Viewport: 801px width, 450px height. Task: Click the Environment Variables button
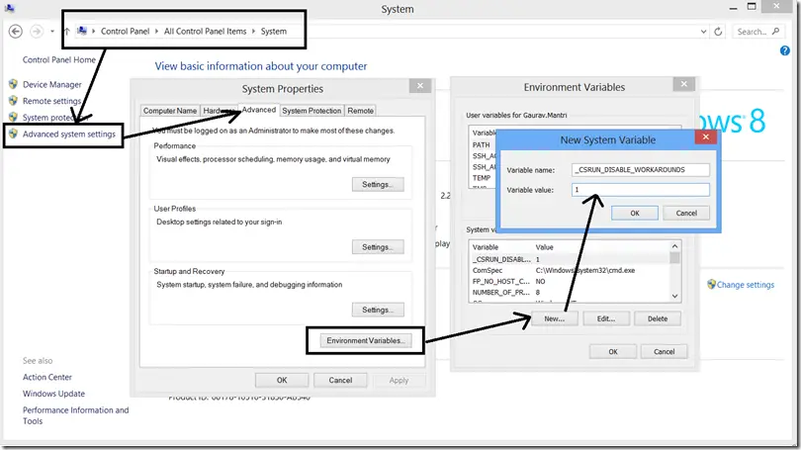pos(366,340)
